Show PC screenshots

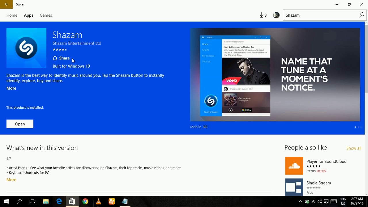coord(205,127)
